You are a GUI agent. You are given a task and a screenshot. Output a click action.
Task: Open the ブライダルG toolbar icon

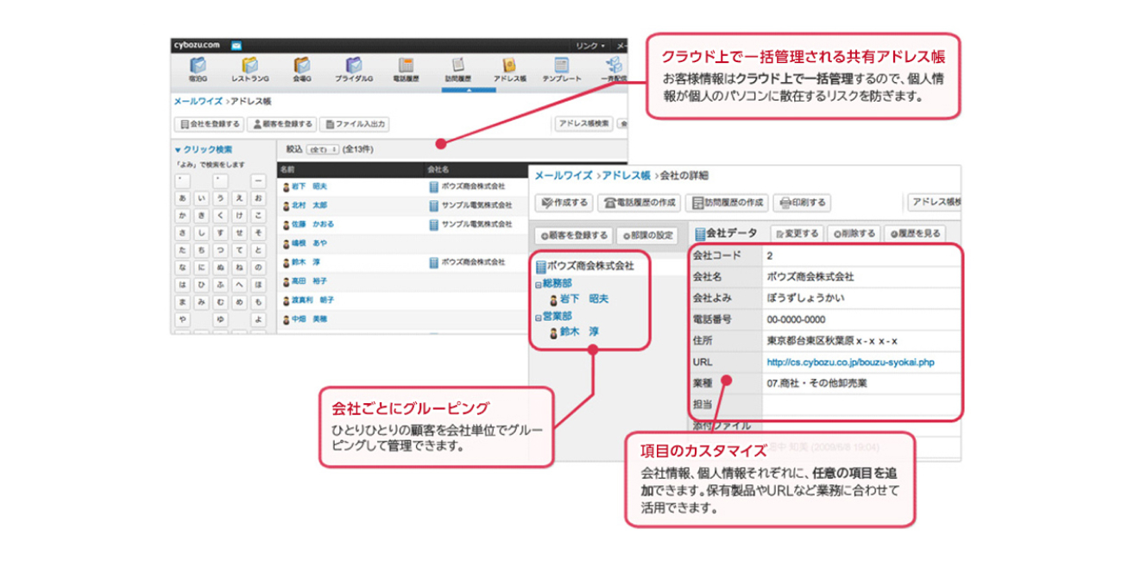(354, 71)
